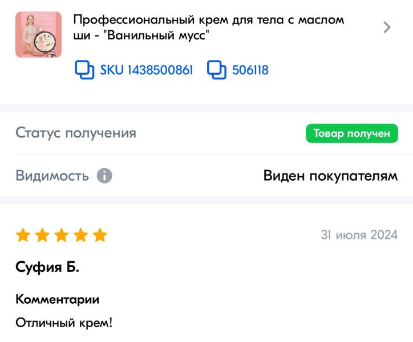Viewport: 413px width, 342px height.
Task: Copy the SKU number using its icon
Action: (84, 70)
